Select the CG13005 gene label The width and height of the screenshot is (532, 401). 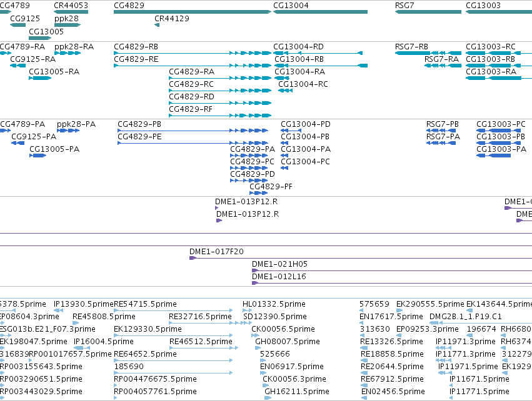(46, 31)
